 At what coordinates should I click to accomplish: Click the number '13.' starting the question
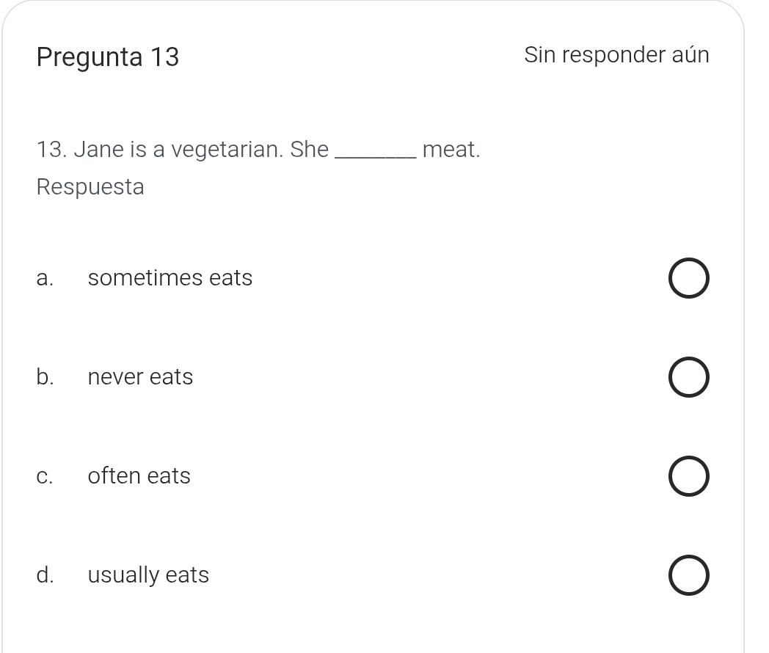pyautogui.click(x=52, y=150)
